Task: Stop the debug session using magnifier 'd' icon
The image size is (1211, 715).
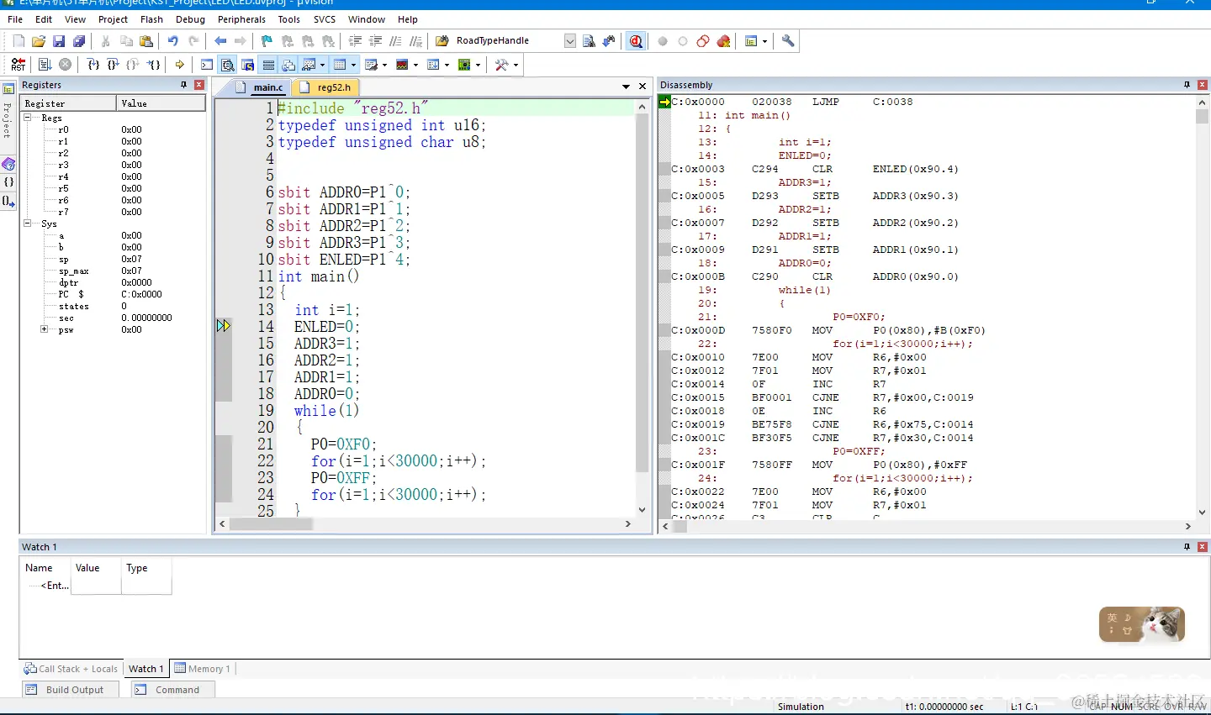Action: (x=636, y=41)
